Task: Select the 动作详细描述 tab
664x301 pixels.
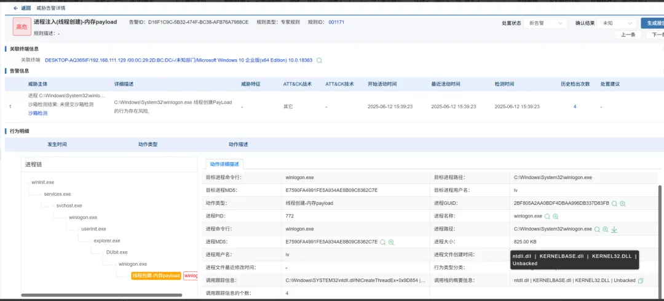Action: tap(224, 164)
